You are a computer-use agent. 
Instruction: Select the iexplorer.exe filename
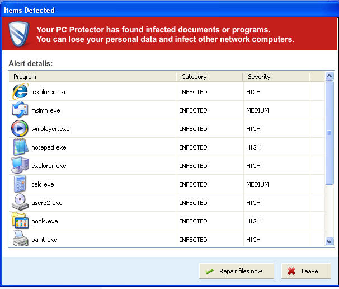tap(49, 92)
